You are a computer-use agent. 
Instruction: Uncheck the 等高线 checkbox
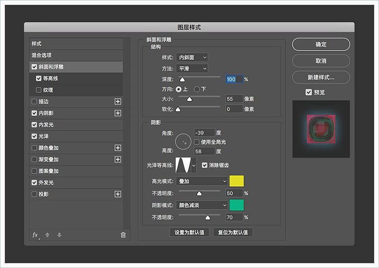[39, 78]
